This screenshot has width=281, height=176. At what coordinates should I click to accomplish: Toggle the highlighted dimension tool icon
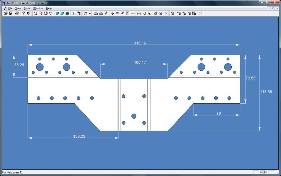click(x=144, y=13)
